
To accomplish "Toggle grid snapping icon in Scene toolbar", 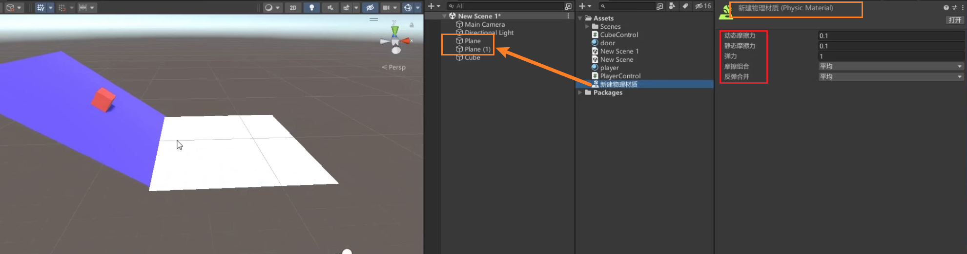I will [41, 8].
